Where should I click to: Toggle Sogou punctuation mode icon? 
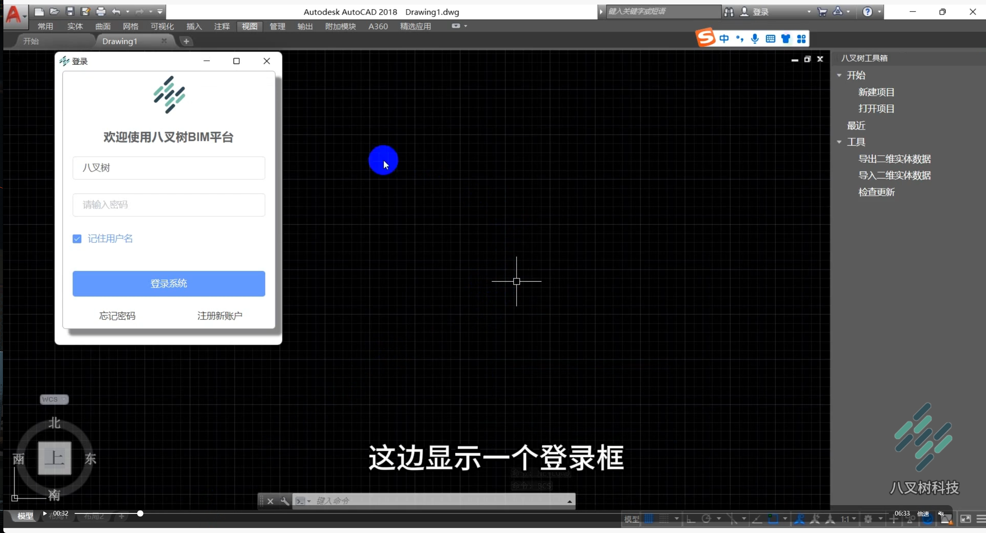740,39
